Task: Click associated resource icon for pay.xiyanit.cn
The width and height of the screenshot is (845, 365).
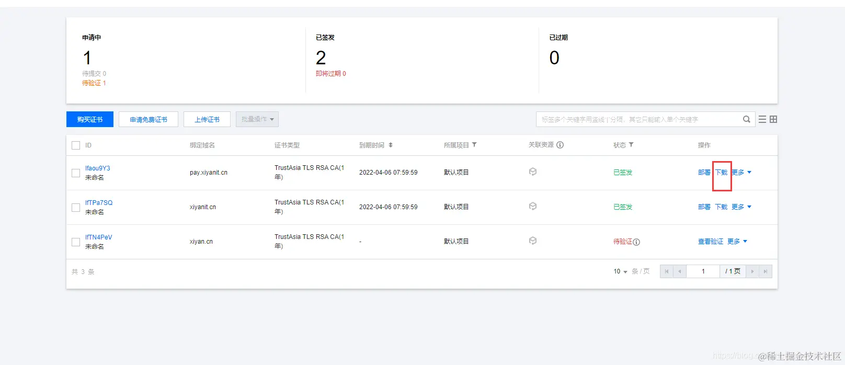Action: pos(533,172)
